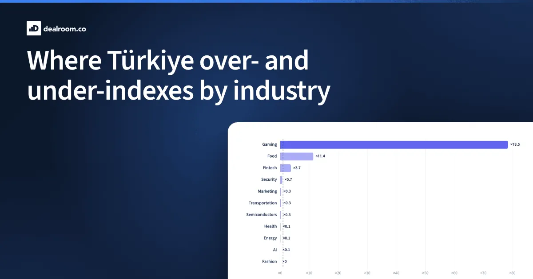Image resolution: width=533 pixels, height=279 pixels.
Task: Click the ×0 value in the Fashion row
Action: click(x=284, y=262)
